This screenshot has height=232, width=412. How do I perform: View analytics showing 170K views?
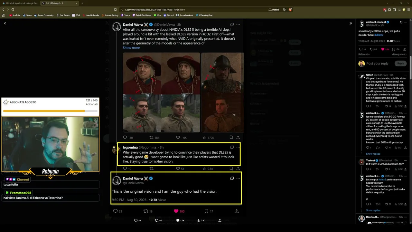tap(208, 138)
